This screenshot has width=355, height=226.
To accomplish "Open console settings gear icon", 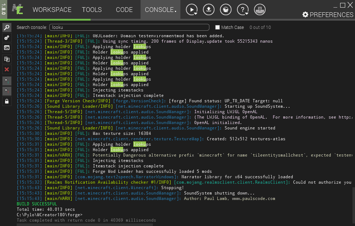I will point(7,37).
